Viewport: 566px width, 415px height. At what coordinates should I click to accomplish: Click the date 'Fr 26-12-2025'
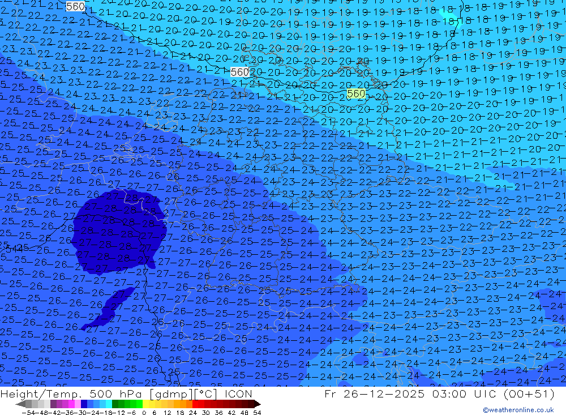(x=375, y=393)
